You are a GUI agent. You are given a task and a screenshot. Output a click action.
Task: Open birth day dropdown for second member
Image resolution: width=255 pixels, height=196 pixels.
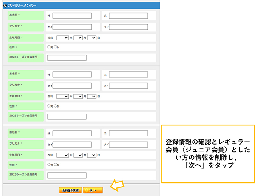click(x=91, y=96)
